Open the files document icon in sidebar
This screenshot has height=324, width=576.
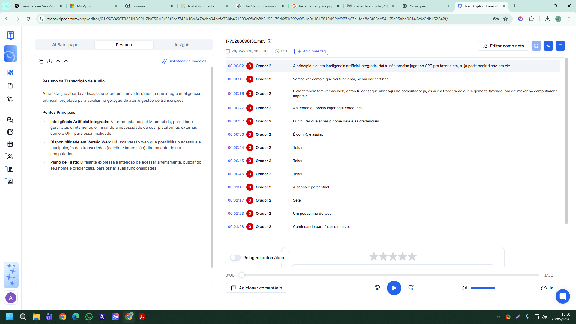[10, 86]
